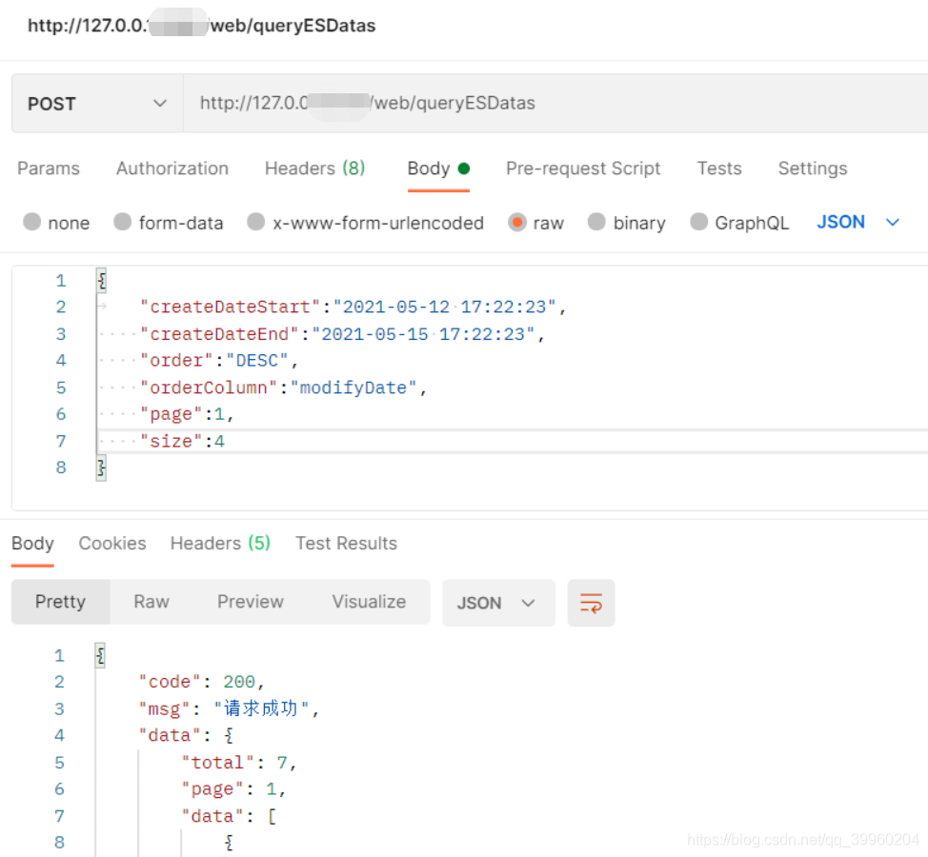This screenshot has width=928, height=857.
Task: Click the "DESC" order value
Action: pos(257,361)
